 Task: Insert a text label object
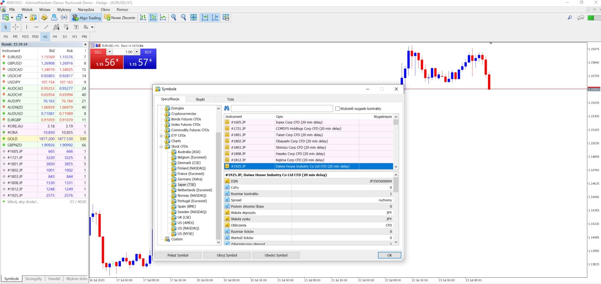76,27
